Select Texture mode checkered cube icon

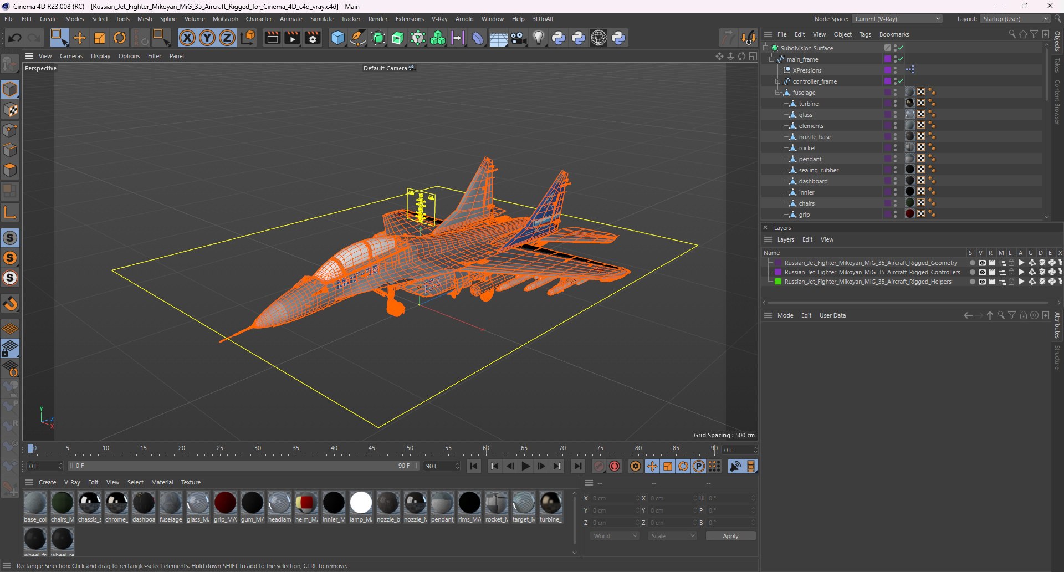[10, 110]
